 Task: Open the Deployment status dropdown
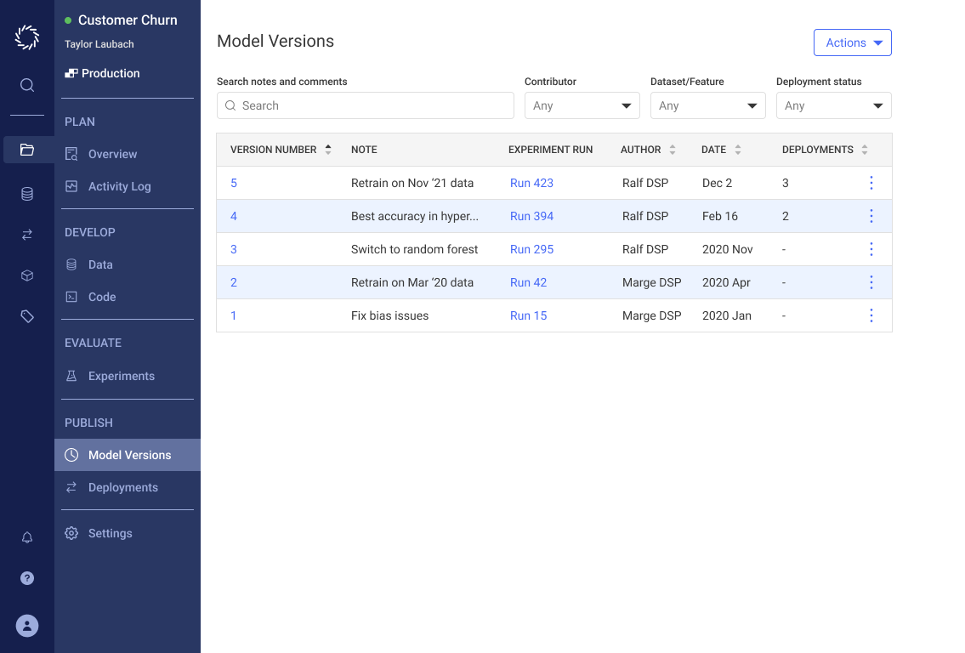click(x=833, y=105)
